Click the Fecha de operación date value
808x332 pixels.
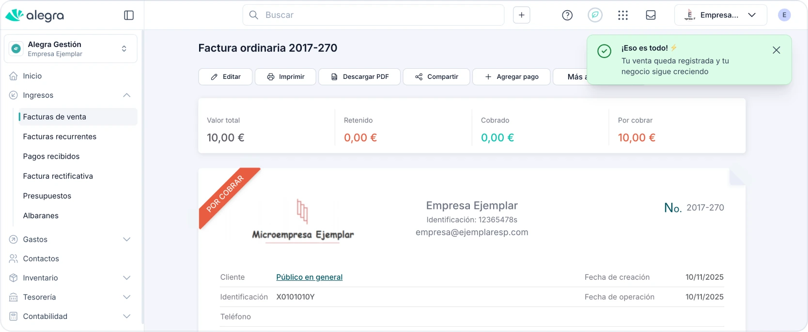tap(704, 297)
